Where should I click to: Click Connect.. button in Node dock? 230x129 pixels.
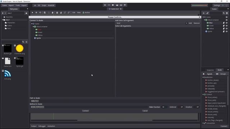click(224, 126)
